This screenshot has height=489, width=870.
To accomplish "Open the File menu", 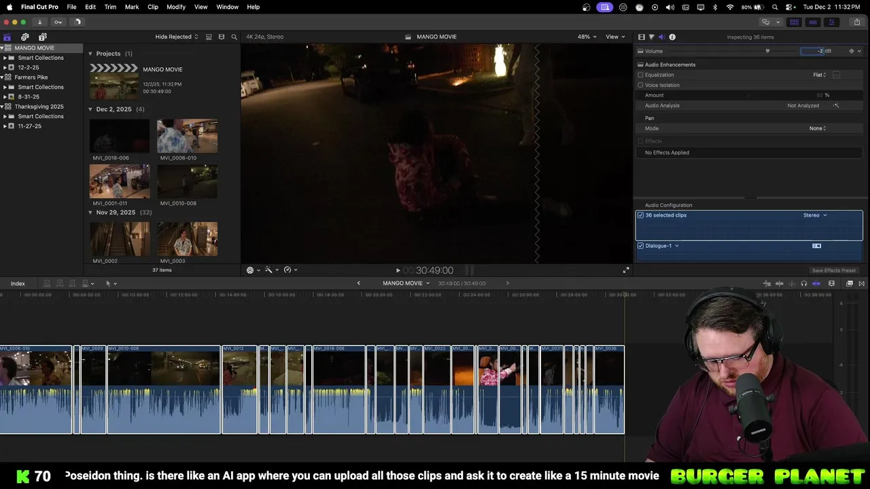I will 71,7.
